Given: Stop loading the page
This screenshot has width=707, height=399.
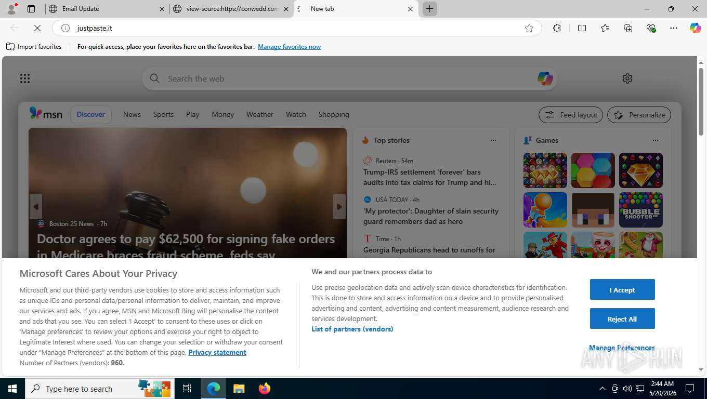Looking at the screenshot, I should coord(37,28).
